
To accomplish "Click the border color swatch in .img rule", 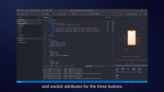I will (63, 55).
